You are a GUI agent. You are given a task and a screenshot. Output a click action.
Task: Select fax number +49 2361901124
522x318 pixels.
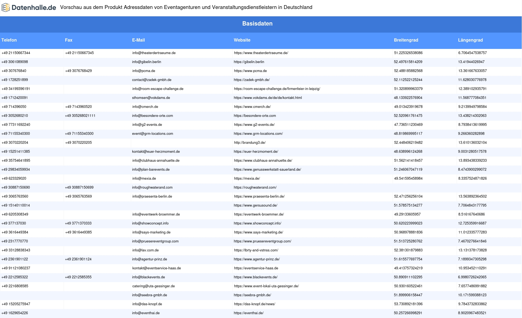(78, 259)
